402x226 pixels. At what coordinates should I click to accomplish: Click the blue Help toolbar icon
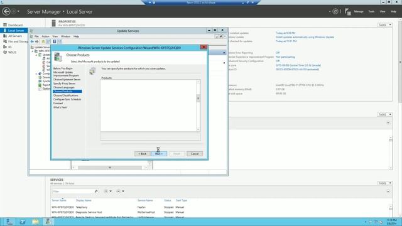point(55,41)
